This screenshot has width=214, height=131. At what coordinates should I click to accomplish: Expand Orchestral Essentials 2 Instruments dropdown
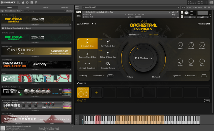click(70, 25)
